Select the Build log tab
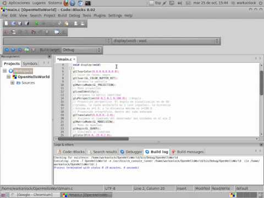 157,152
